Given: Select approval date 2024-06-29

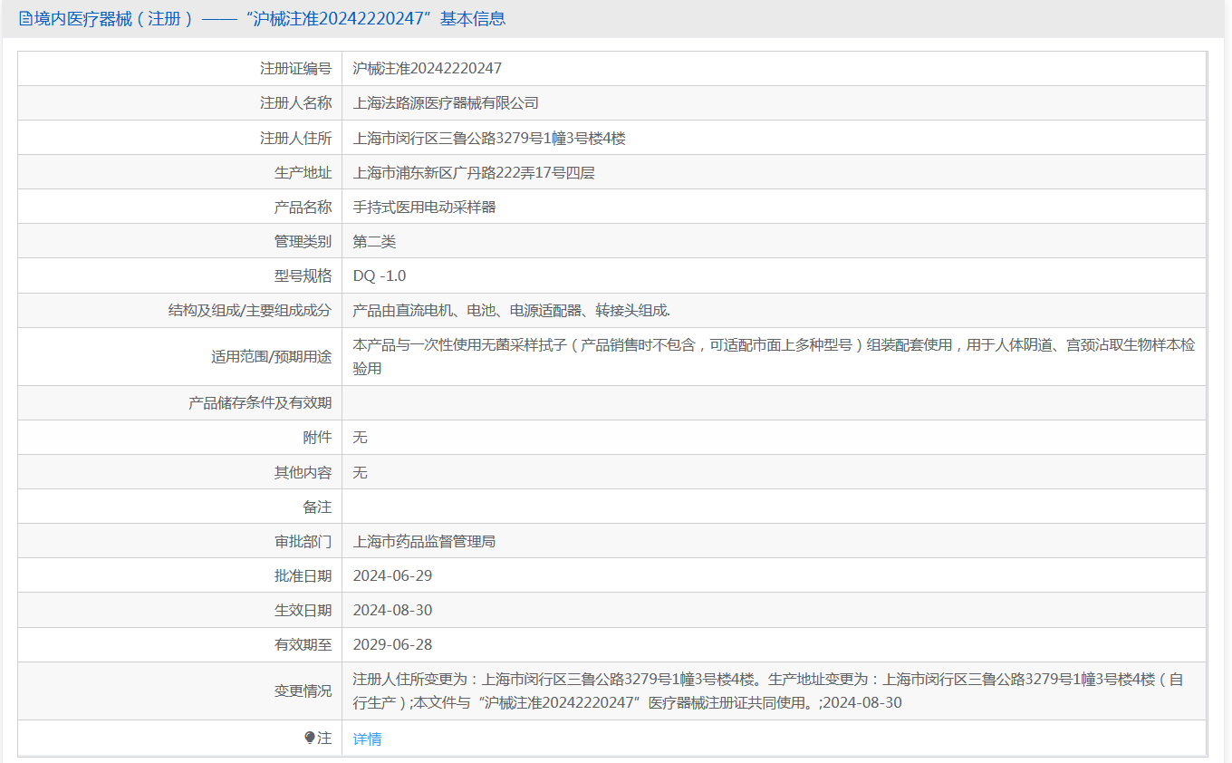Looking at the screenshot, I should [x=392, y=575].
